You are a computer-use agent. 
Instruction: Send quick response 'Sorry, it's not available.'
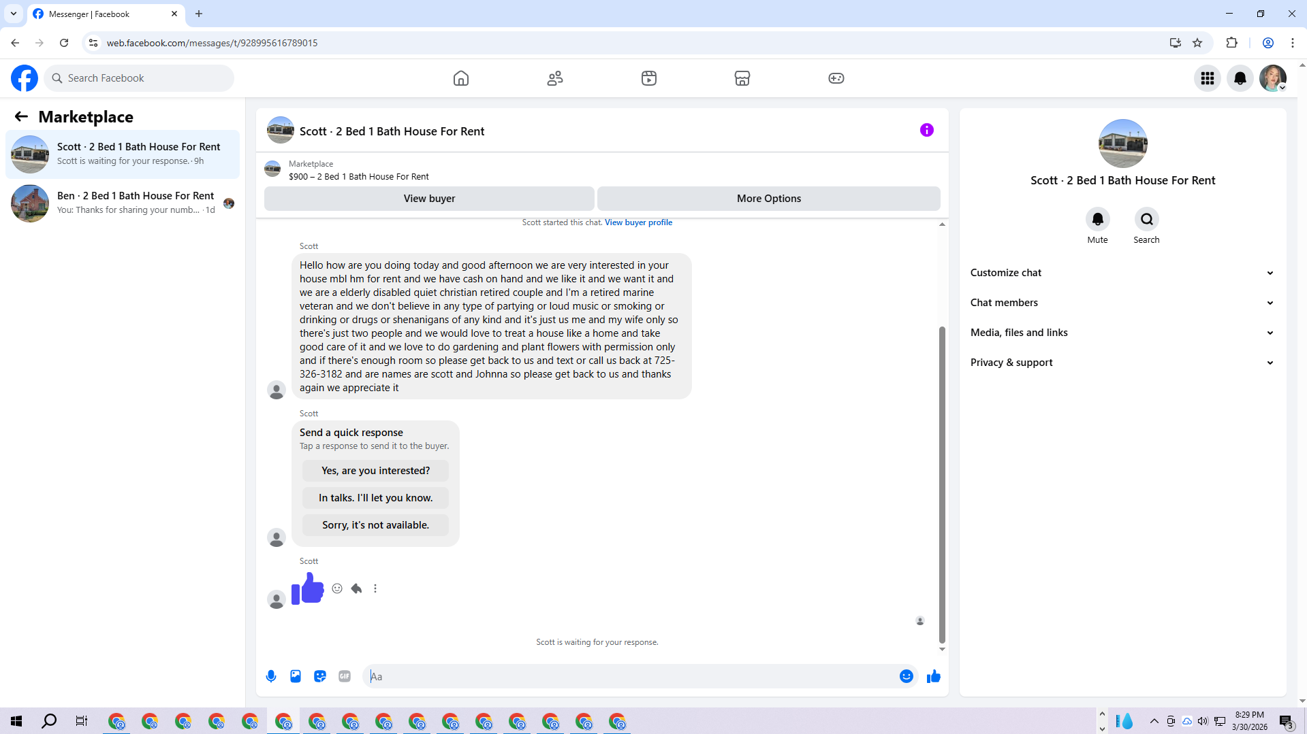[375, 525]
